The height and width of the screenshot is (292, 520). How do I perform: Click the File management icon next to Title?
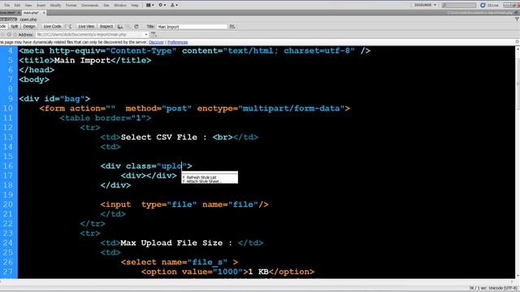click(232, 26)
